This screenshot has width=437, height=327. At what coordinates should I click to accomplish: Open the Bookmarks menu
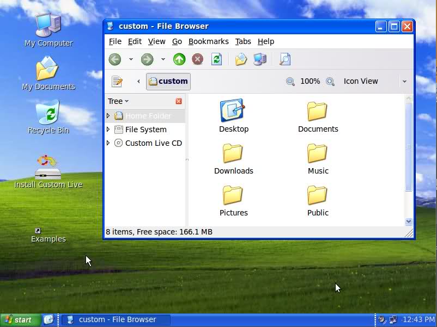click(x=208, y=41)
